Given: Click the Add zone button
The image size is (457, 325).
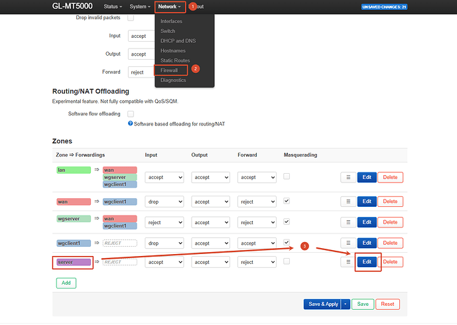Looking at the screenshot, I should click(x=66, y=283).
